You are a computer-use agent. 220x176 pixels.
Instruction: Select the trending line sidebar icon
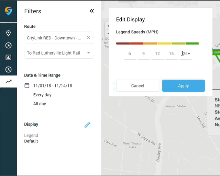click(x=8, y=82)
